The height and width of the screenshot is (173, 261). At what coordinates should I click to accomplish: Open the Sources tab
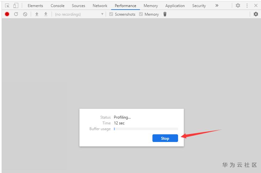tap(78, 6)
